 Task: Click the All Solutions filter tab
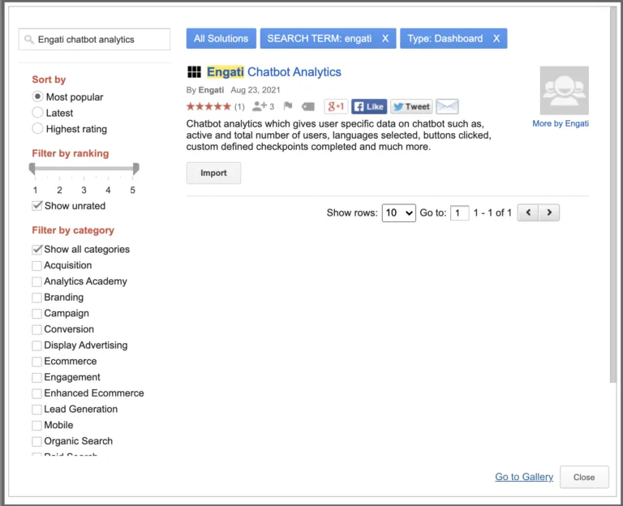click(x=221, y=39)
